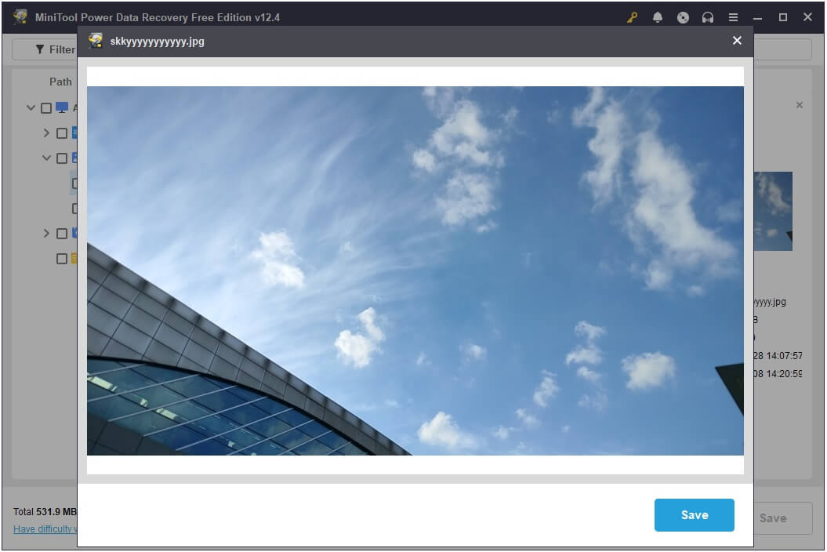
Task: Click Save button in the preview dialog
Action: tap(694, 514)
